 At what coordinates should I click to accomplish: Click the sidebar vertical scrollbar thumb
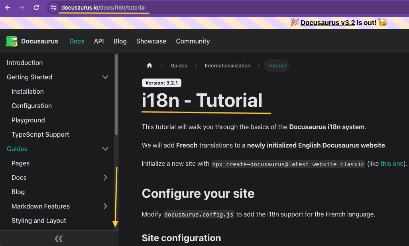point(116,94)
